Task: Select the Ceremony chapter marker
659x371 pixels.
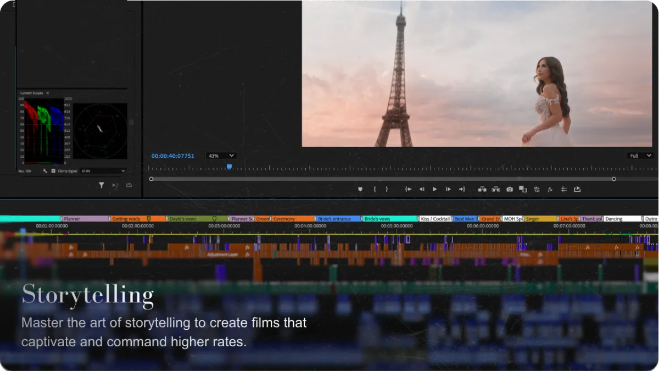Action: tap(292, 219)
